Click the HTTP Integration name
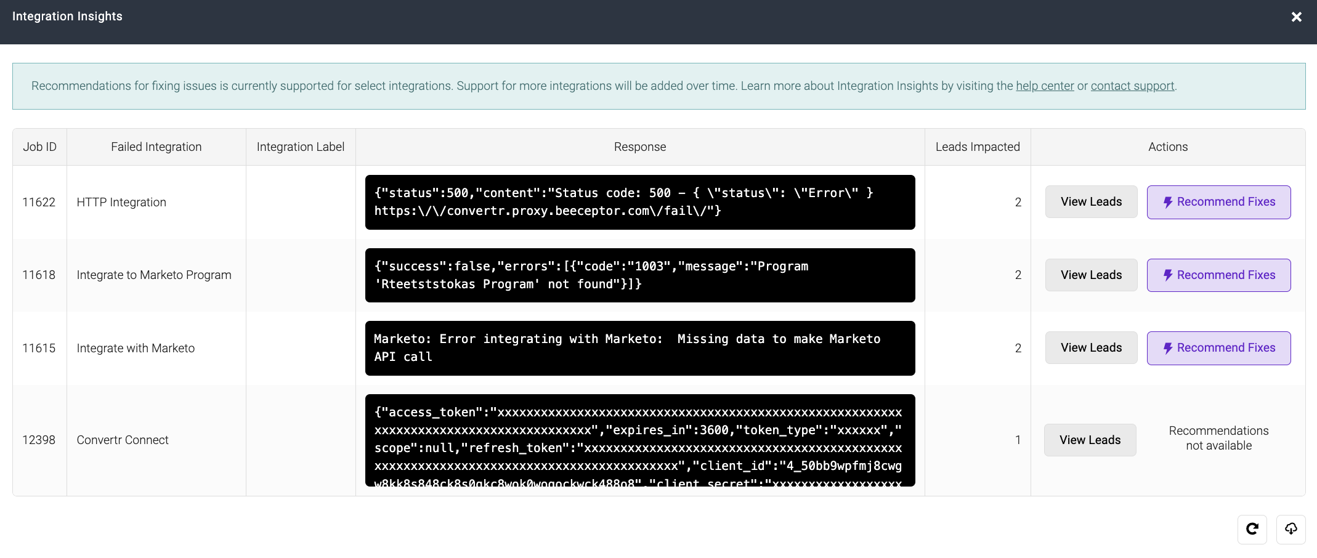Screen dimensions: 1317x558 coord(121,203)
